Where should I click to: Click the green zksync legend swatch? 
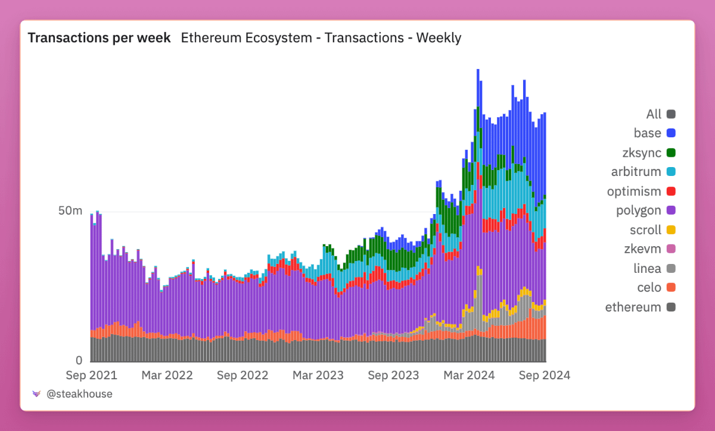click(x=671, y=153)
